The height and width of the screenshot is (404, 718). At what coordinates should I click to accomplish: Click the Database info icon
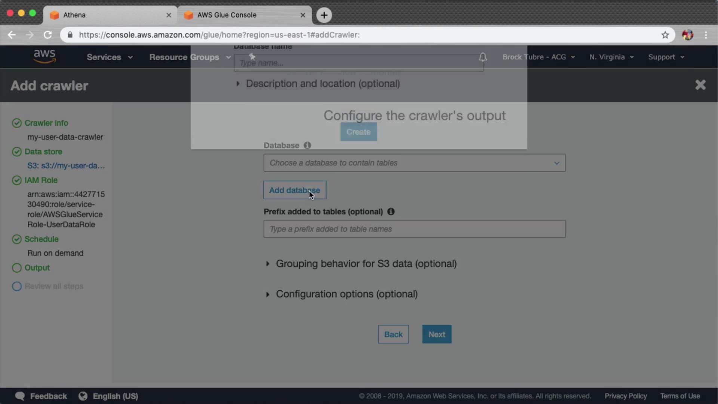click(x=307, y=145)
